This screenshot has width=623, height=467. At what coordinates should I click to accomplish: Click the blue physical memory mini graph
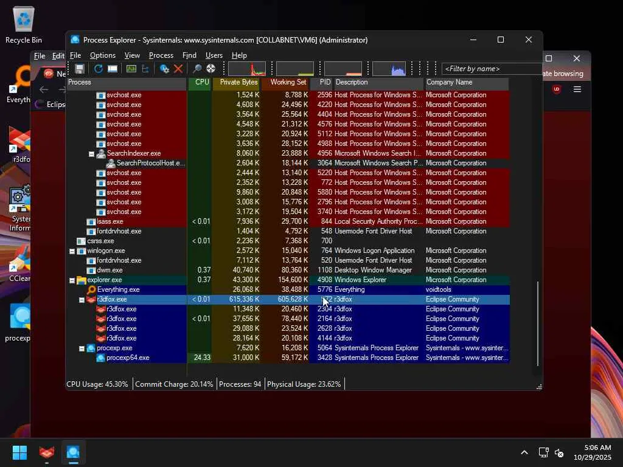point(389,69)
